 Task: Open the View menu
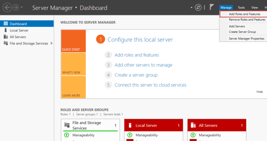[254, 8]
